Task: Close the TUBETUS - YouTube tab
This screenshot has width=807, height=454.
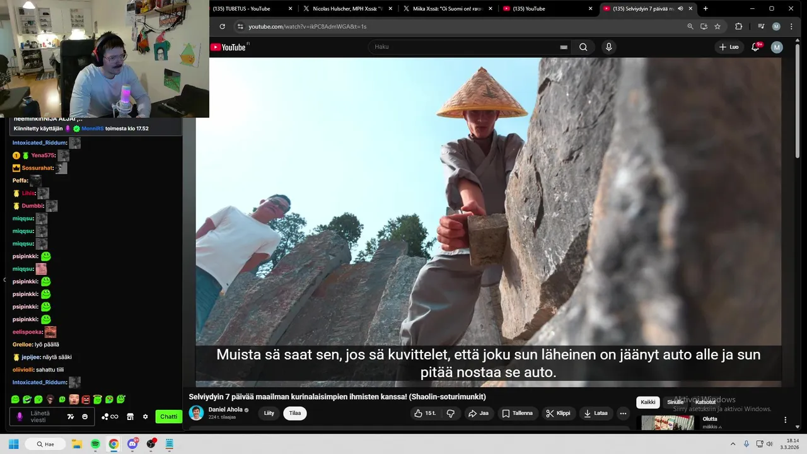Action: pyautogui.click(x=290, y=8)
